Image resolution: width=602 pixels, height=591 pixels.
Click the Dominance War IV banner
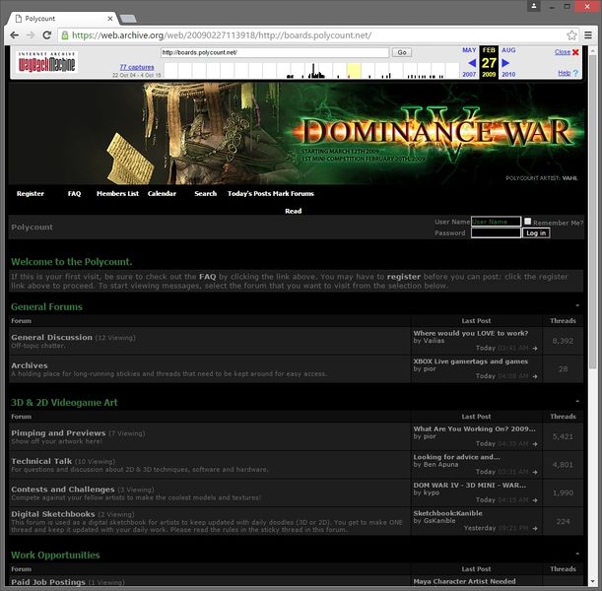click(x=297, y=134)
